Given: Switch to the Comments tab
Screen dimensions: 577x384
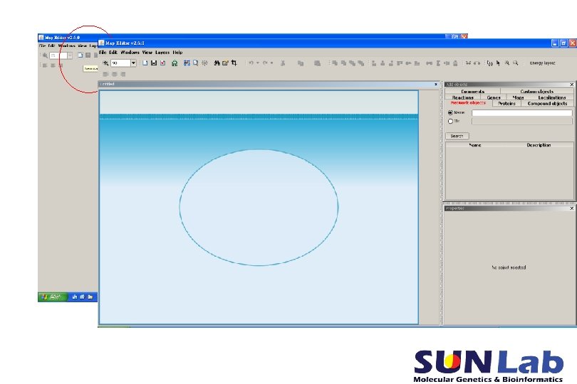Looking at the screenshot, I should 472,91.
